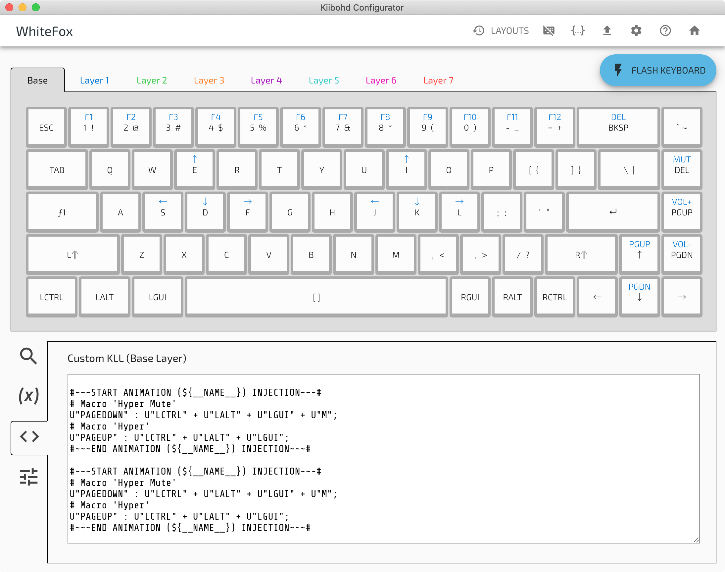Viewport: 725px width, 572px height.
Task: Click inside the Custom KLL text area
Action: click(383, 458)
